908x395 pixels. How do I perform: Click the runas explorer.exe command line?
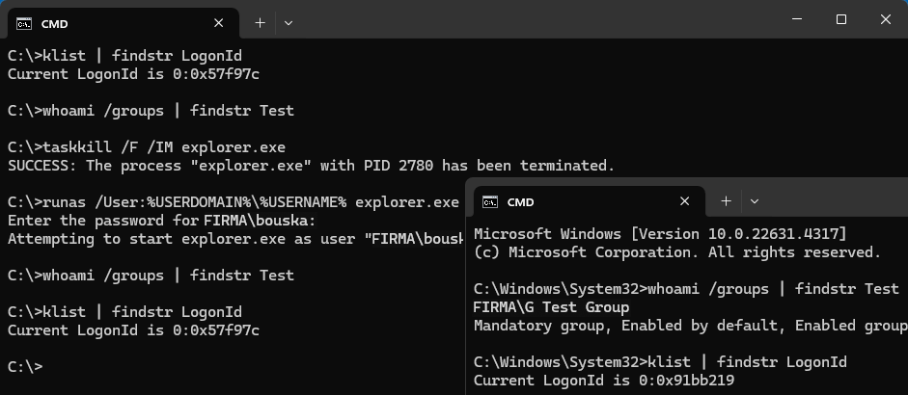click(x=234, y=202)
